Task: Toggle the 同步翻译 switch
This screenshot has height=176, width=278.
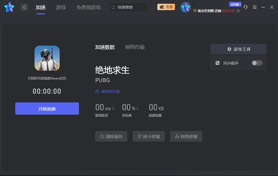Action: [x=257, y=63]
